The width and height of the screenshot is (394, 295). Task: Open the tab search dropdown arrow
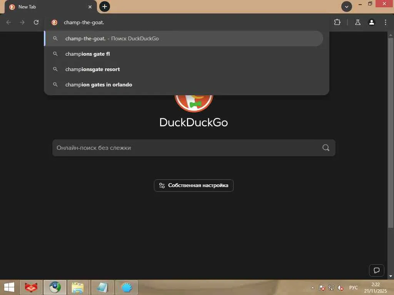click(x=347, y=7)
